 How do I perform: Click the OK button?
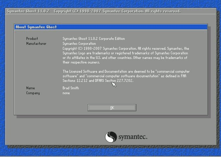112,108
